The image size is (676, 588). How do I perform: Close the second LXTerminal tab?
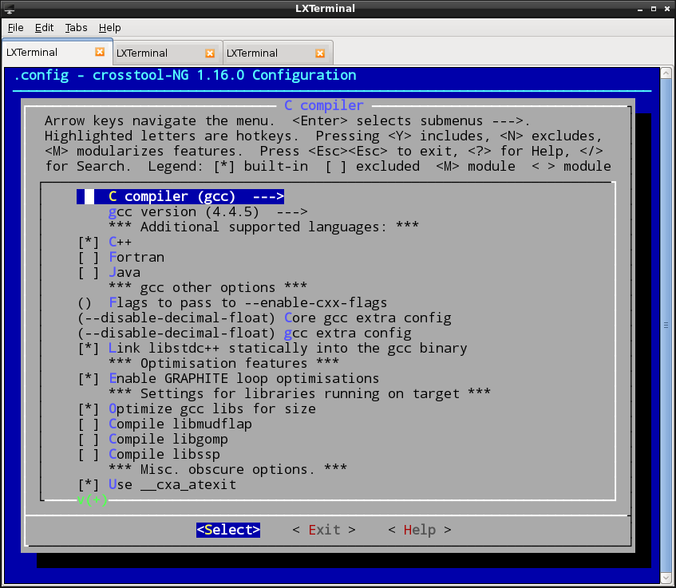210,53
